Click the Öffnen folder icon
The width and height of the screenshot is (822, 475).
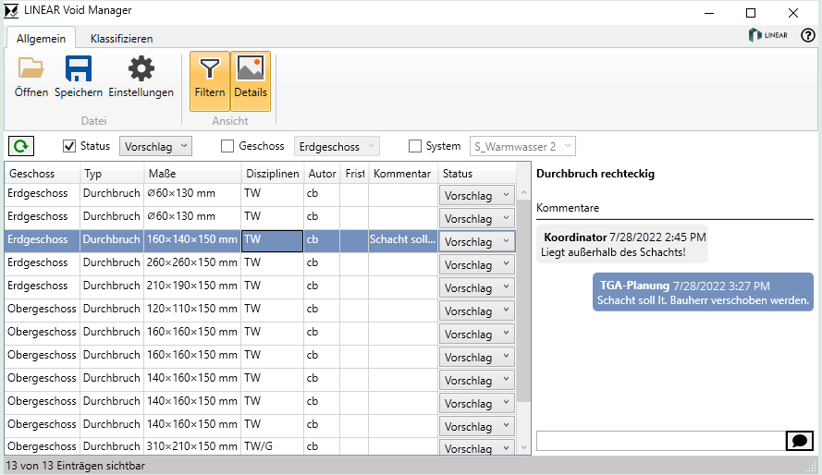point(31,68)
